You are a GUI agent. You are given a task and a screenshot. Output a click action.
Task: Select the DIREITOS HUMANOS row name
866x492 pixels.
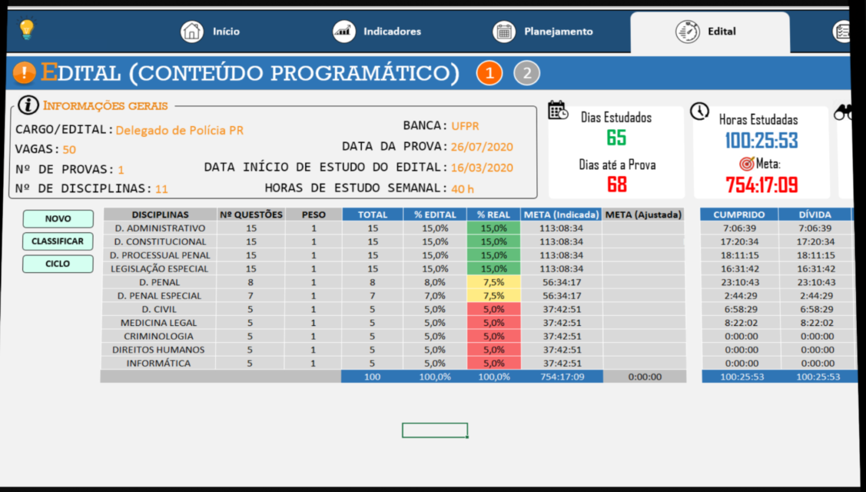click(x=158, y=350)
